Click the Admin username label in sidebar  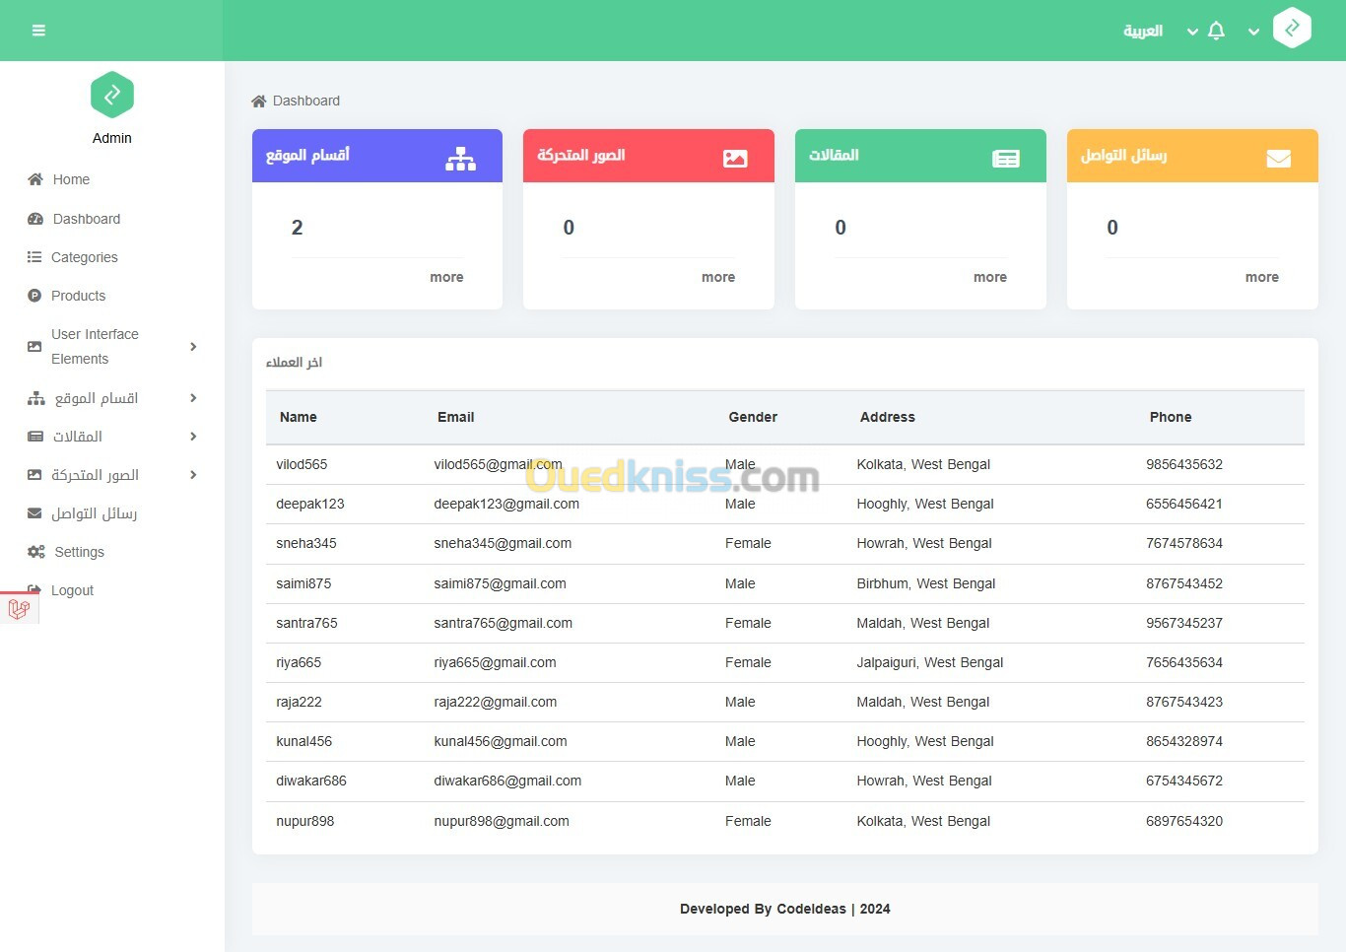coord(112,138)
